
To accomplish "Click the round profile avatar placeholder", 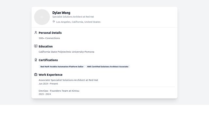I will tap(42, 17).
